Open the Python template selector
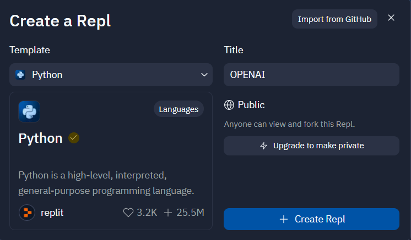 111,75
